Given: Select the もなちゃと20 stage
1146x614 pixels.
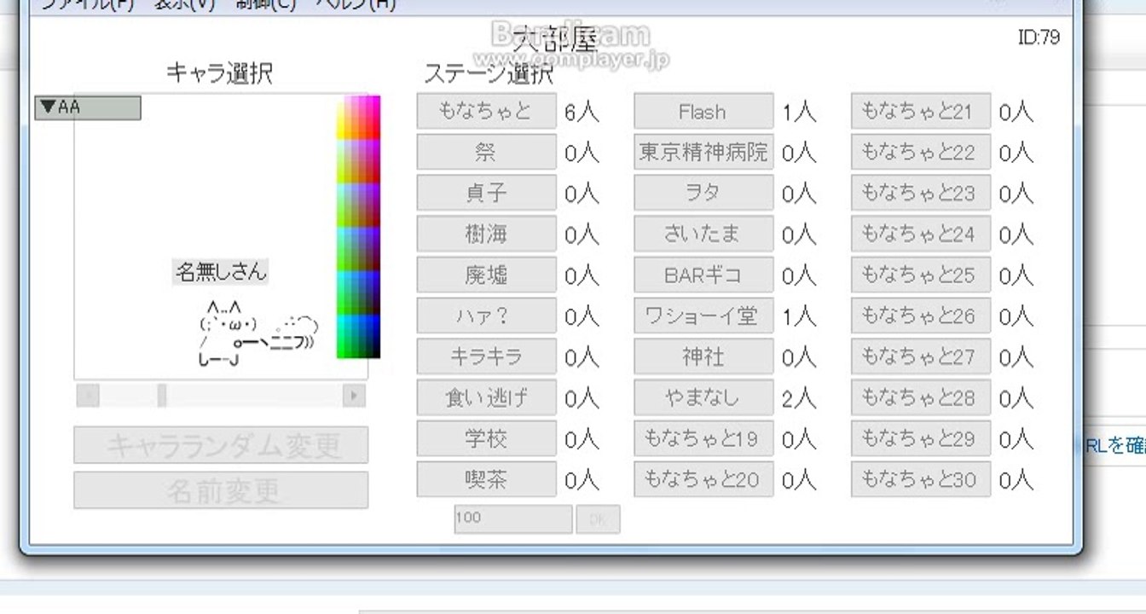Looking at the screenshot, I should [x=703, y=479].
